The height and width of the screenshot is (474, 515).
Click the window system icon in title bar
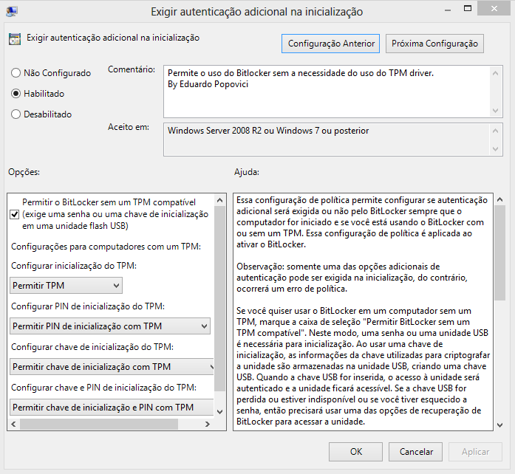pyautogui.click(x=12, y=12)
